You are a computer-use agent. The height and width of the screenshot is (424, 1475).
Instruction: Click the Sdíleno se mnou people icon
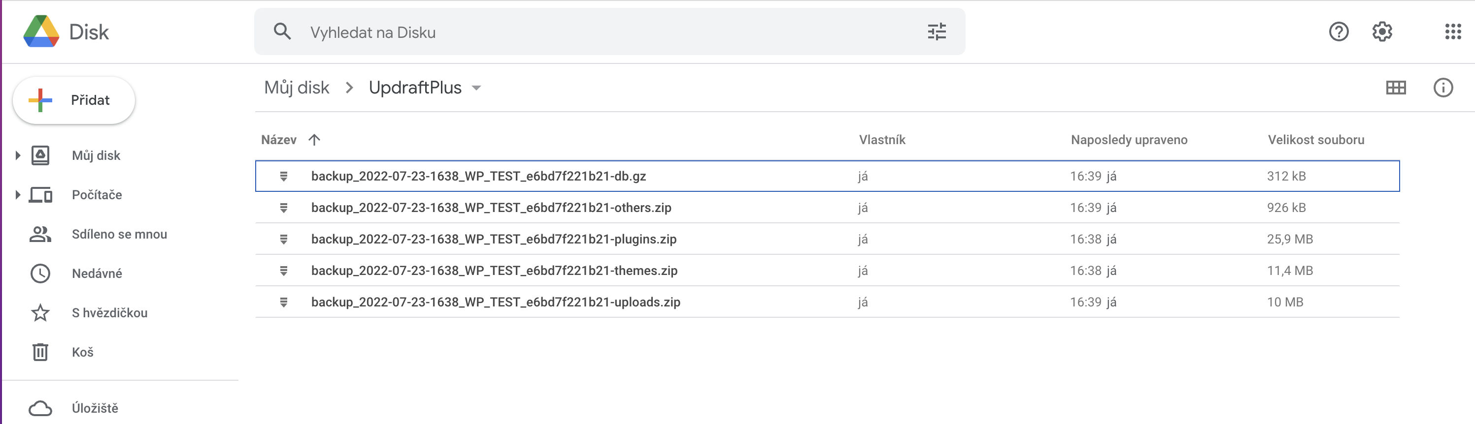tap(40, 234)
